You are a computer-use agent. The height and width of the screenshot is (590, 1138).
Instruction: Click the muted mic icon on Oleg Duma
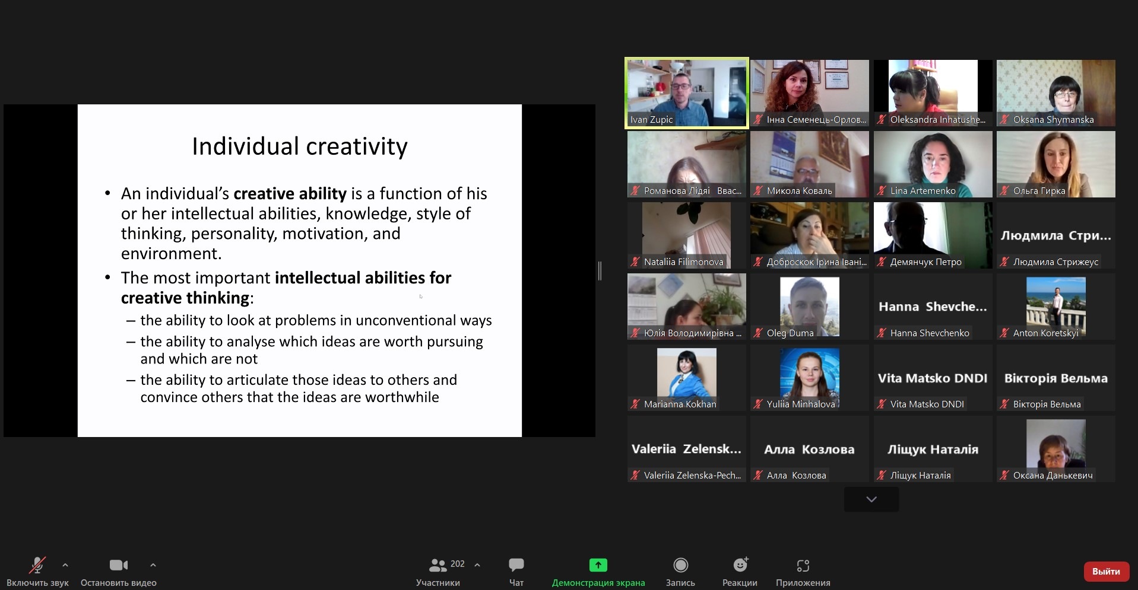(758, 333)
